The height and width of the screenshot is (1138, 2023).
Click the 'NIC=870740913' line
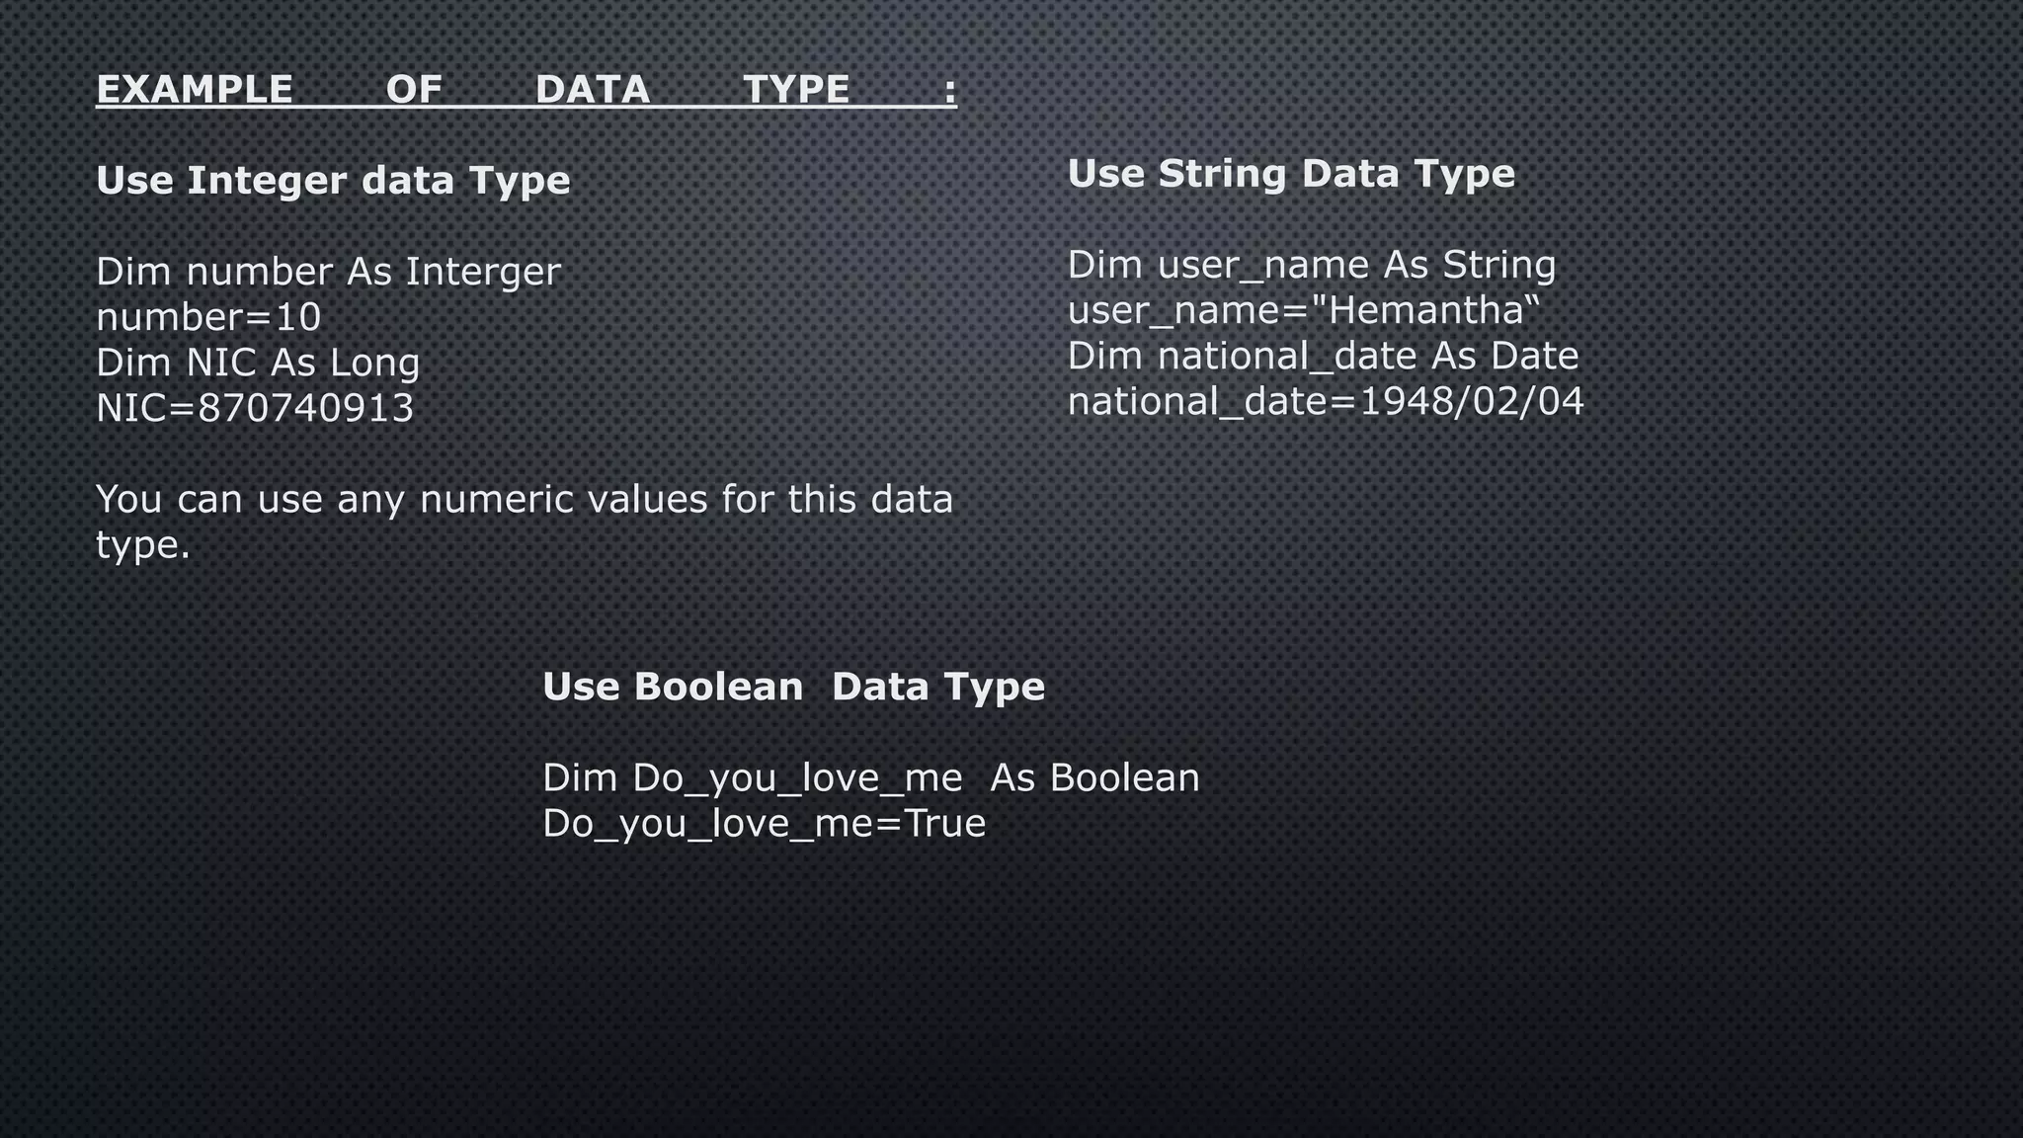coord(255,408)
